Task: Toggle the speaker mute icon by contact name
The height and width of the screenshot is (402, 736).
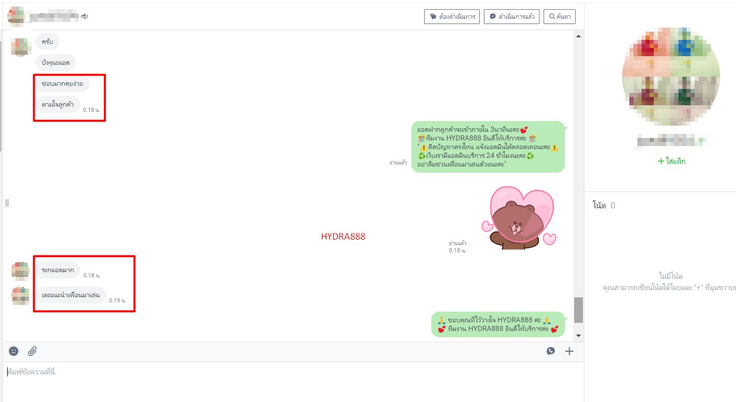Action: 84,17
